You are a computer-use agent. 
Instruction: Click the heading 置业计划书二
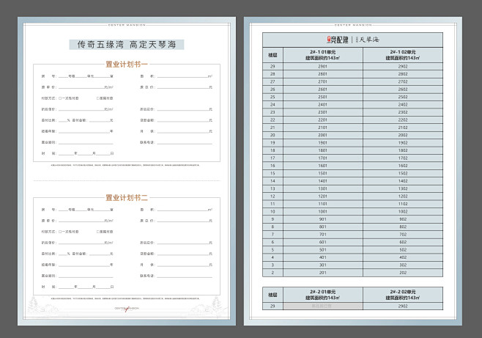click(x=127, y=197)
